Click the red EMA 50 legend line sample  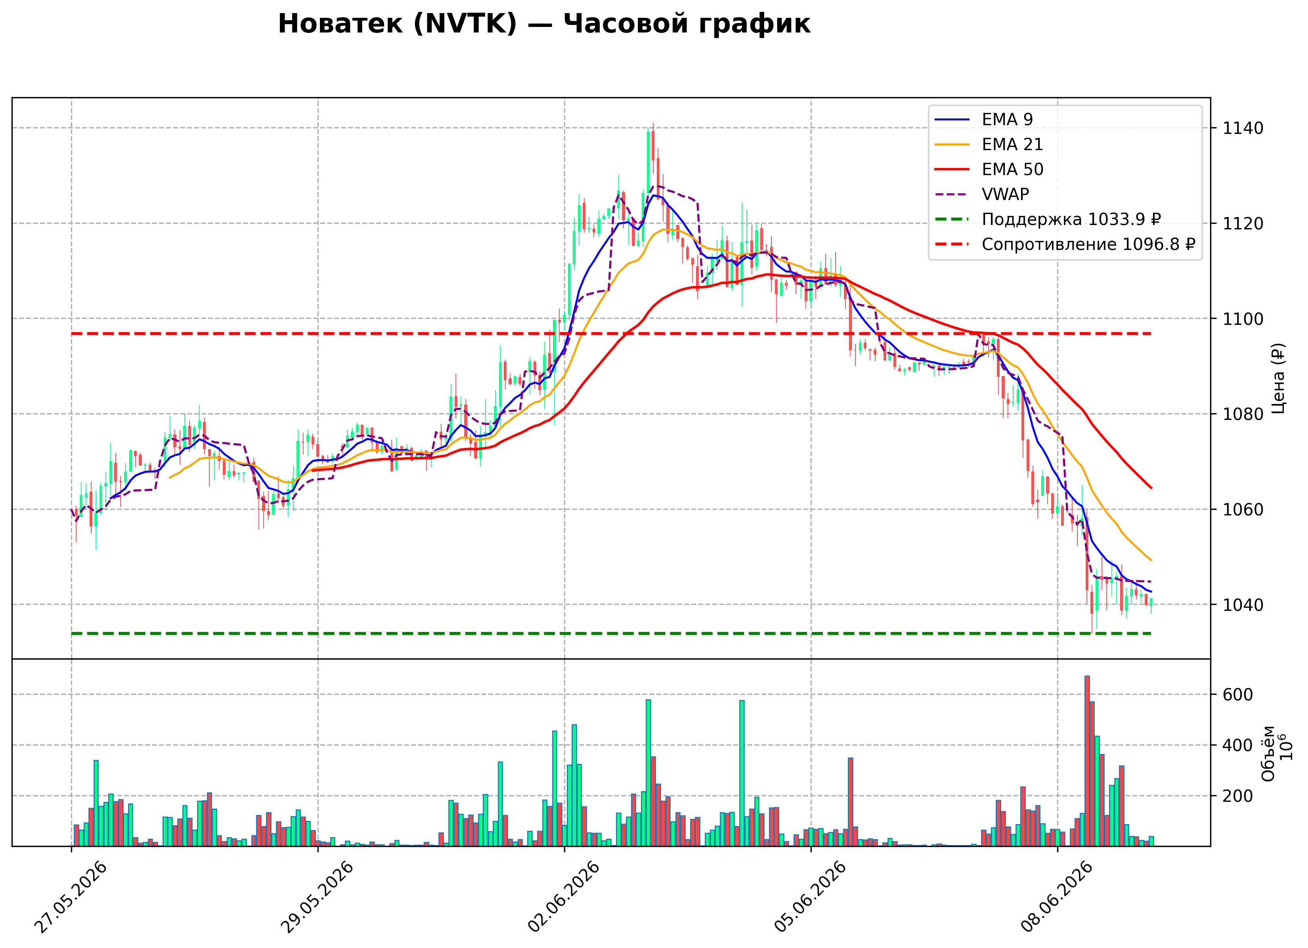tap(952, 170)
